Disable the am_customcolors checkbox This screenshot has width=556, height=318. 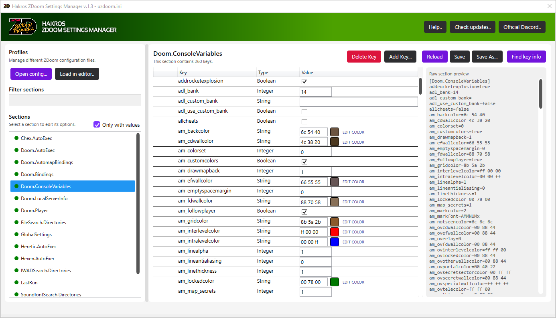304,162
